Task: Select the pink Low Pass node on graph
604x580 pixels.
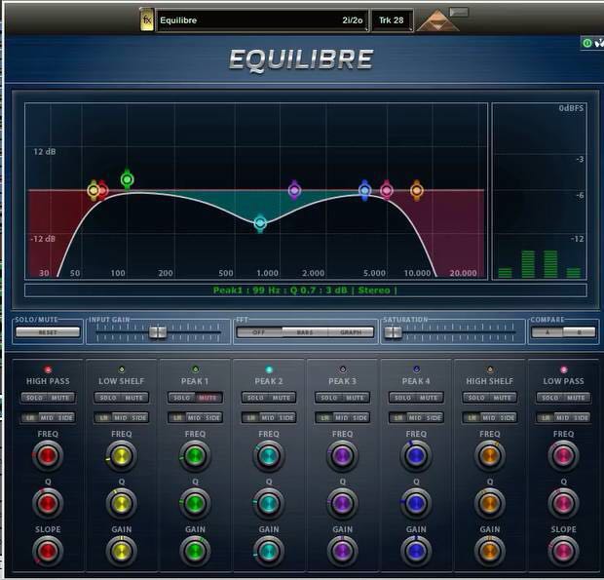Action: point(387,190)
